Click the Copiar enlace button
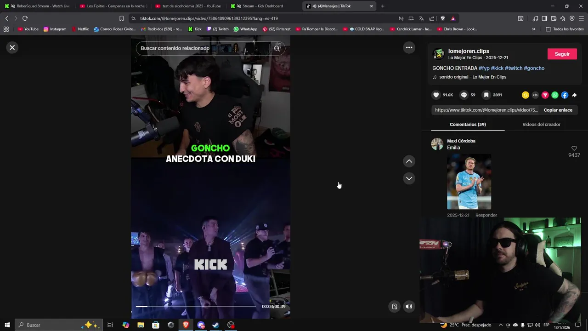This screenshot has width=588, height=331. point(558,110)
